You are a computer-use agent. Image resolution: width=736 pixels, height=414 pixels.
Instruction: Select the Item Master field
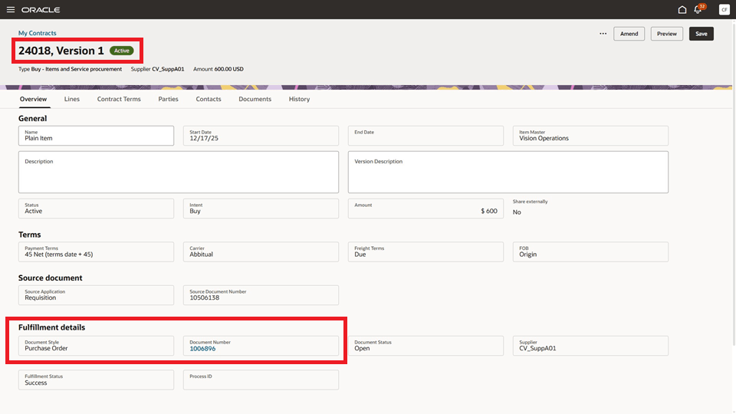click(590, 136)
